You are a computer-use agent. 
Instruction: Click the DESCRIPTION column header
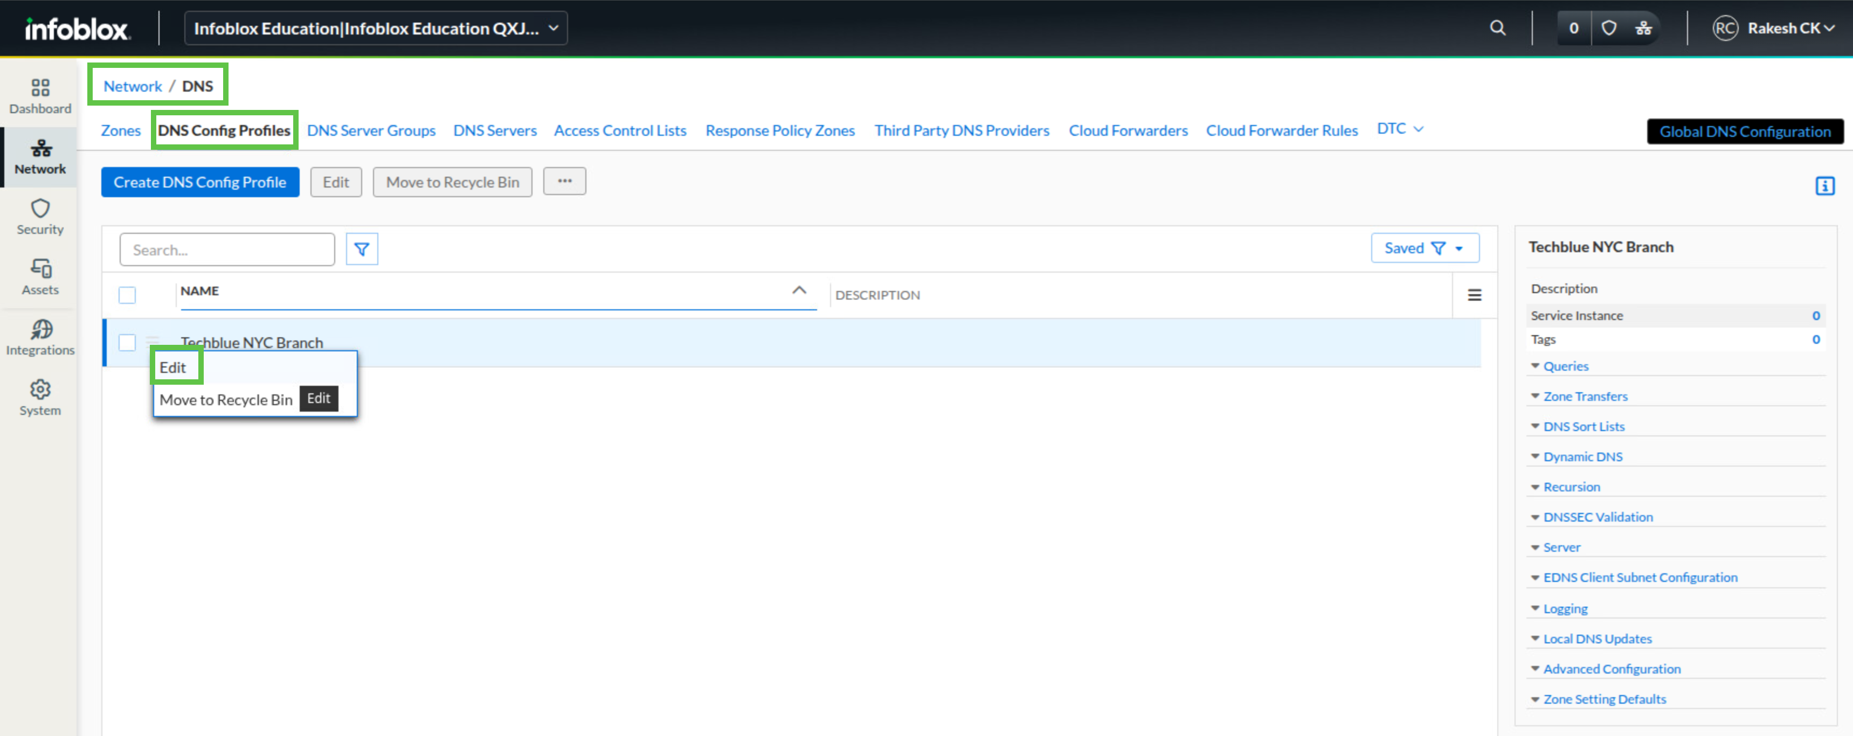tap(877, 295)
